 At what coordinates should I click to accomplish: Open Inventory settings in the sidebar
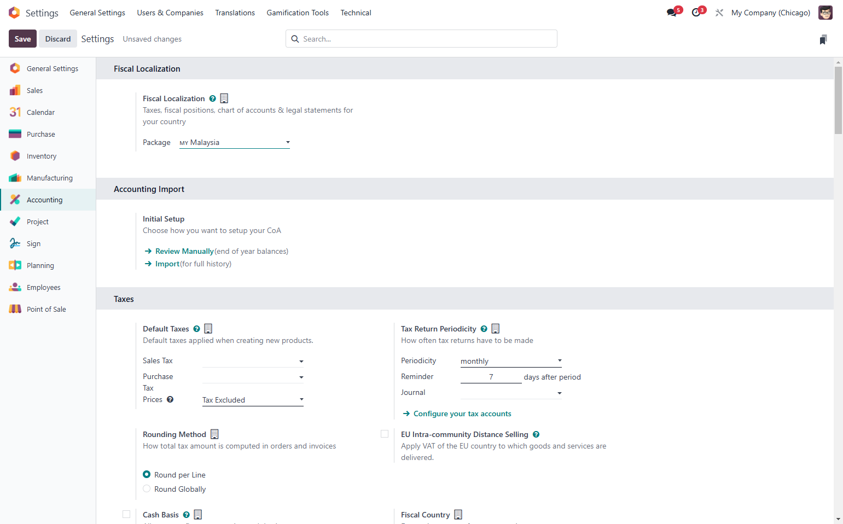click(x=48, y=156)
